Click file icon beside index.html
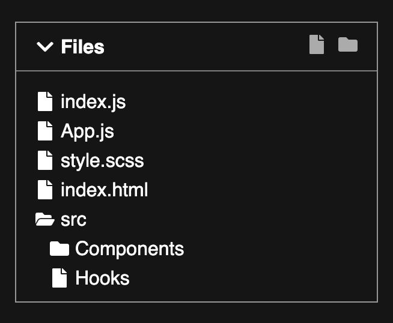The width and height of the screenshot is (393, 323). 45,190
